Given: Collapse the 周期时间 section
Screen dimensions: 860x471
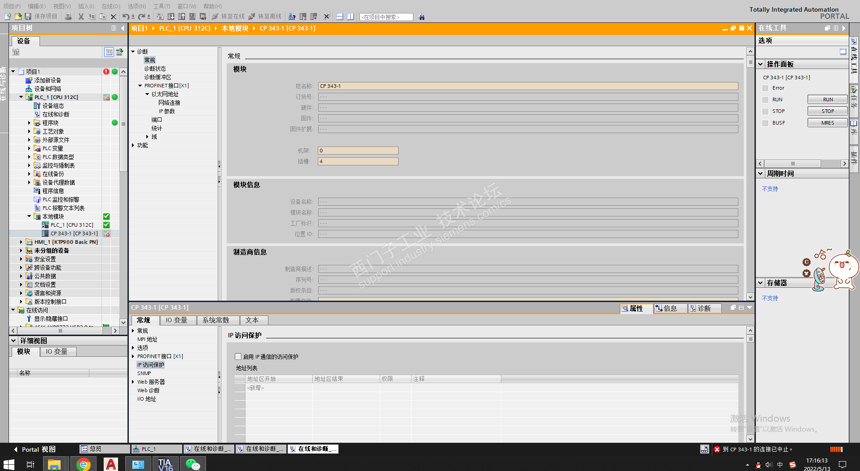Looking at the screenshot, I should [x=761, y=173].
